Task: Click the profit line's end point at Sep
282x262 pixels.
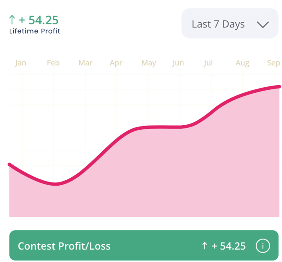Action: (x=279, y=86)
